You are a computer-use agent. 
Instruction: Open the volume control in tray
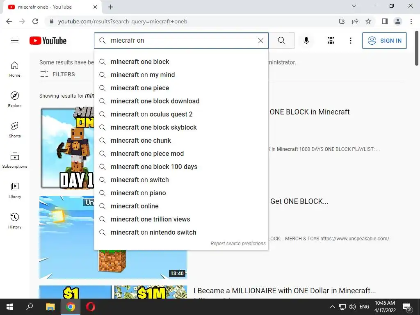[x=352, y=307]
